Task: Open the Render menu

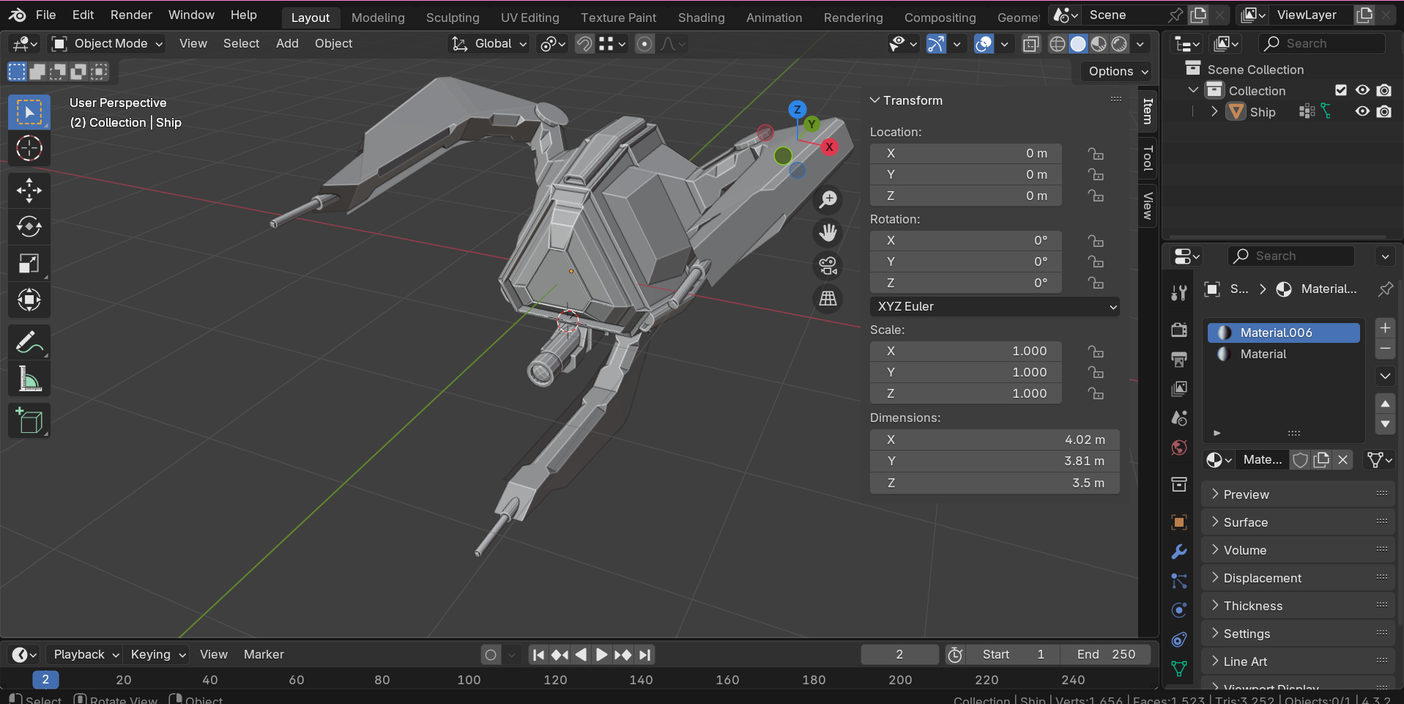Action: (x=131, y=15)
